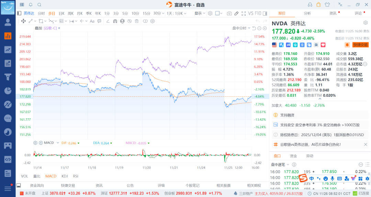Image resolution: width=371 pixels, height=197 pixels.
Task: Switch chart to 日K period
Action: coord(61,13)
